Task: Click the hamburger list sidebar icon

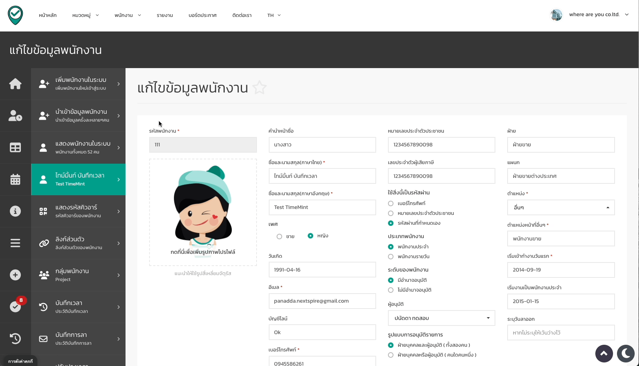Action: pos(15,243)
